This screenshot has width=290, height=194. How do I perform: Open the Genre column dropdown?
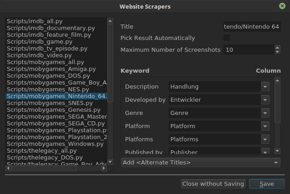click(265, 113)
